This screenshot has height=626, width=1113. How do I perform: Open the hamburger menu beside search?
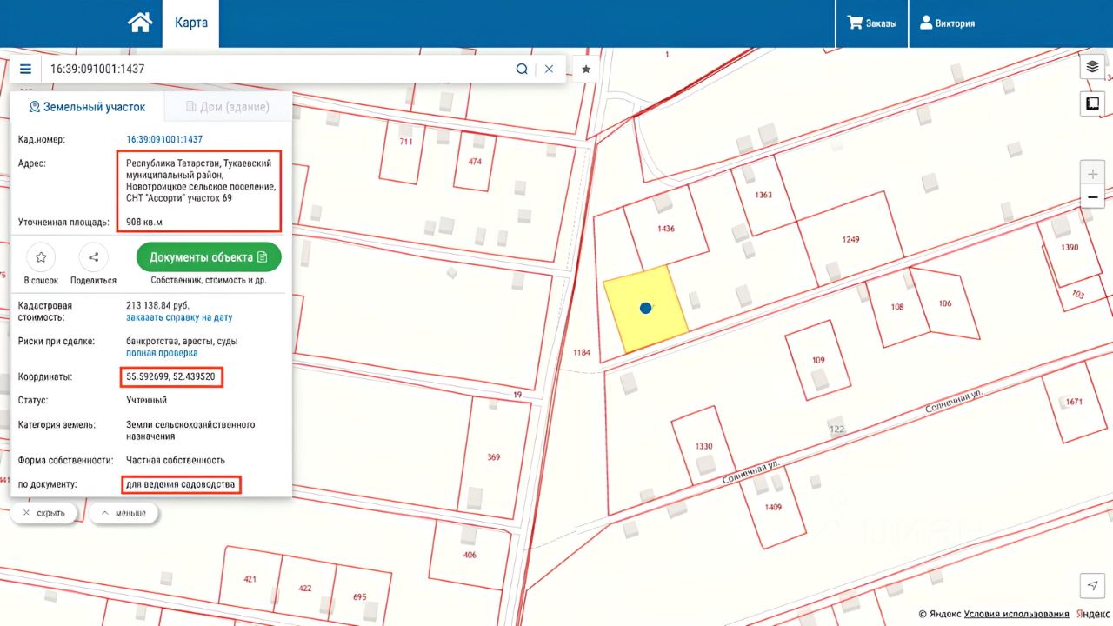pyautogui.click(x=25, y=69)
